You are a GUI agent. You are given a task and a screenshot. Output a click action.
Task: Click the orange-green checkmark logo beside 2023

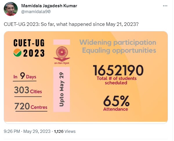[17, 54]
